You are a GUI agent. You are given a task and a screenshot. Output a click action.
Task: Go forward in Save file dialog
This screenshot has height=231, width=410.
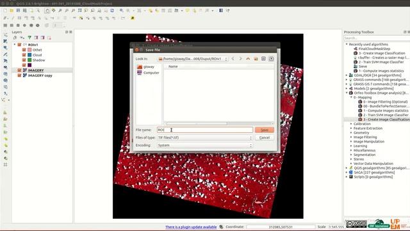pos(240,58)
